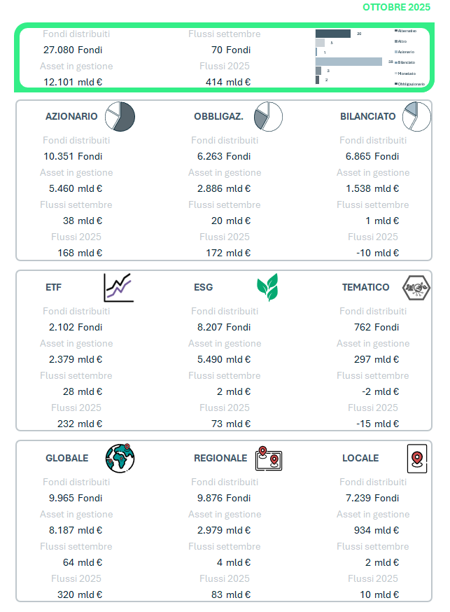Screen dimensions: 450x612
Task: Click the Regionale map pins icon
Action: (x=269, y=458)
